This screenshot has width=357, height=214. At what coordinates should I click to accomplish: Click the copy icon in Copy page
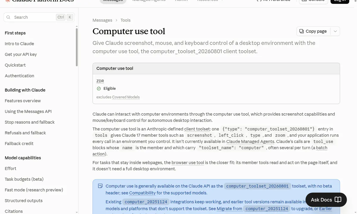coord(302,31)
